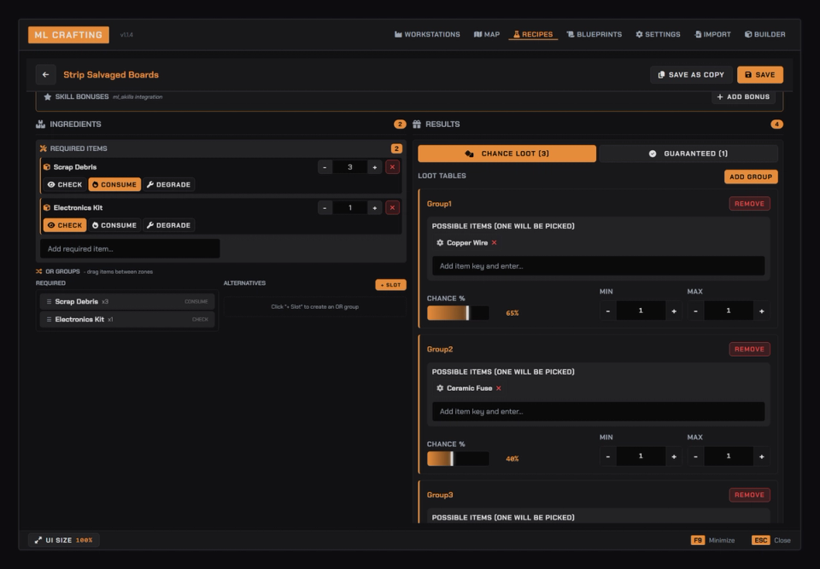Decrease Group1 MAX value
Viewport: 820px width, 569px height.
coord(695,311)
